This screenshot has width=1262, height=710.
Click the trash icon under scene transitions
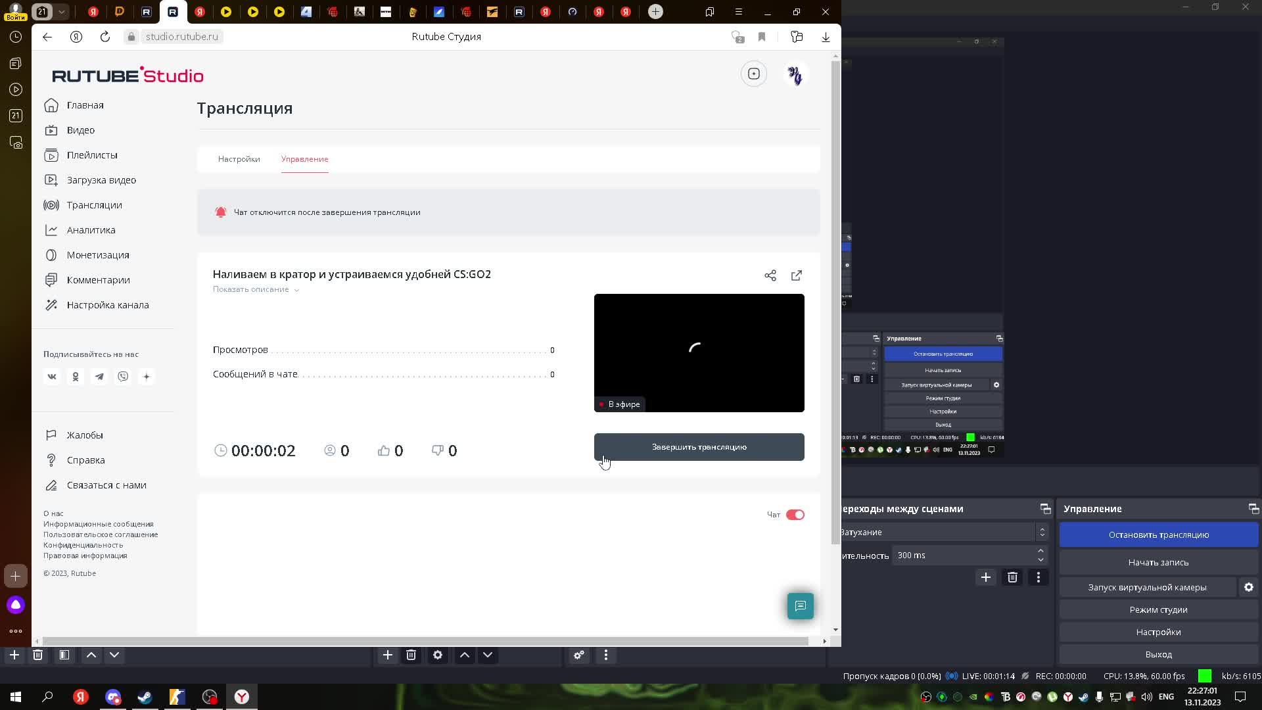(1012, 577)
